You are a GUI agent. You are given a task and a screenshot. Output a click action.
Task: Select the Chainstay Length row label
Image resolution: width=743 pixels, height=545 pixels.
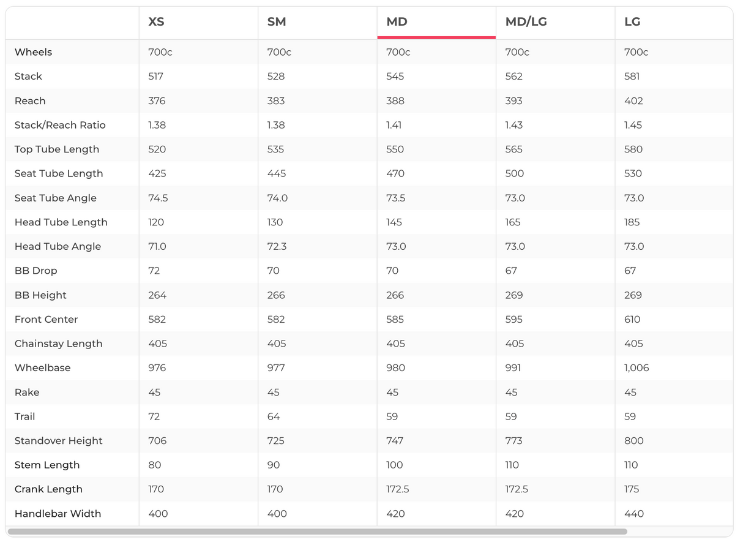[x=58, y=344]
